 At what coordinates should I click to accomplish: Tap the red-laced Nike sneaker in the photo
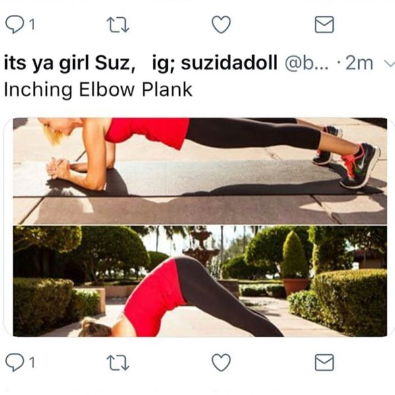tap(359, 165)
